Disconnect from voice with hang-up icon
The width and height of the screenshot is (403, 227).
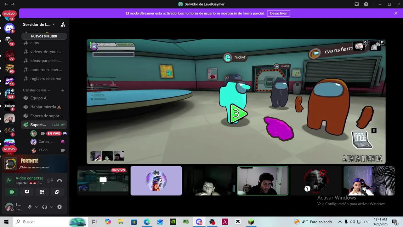(x=60, y=180)
